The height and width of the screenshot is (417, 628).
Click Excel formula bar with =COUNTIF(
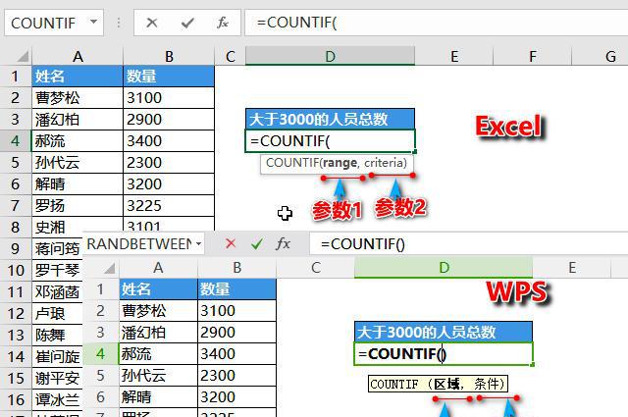[436, 23]
